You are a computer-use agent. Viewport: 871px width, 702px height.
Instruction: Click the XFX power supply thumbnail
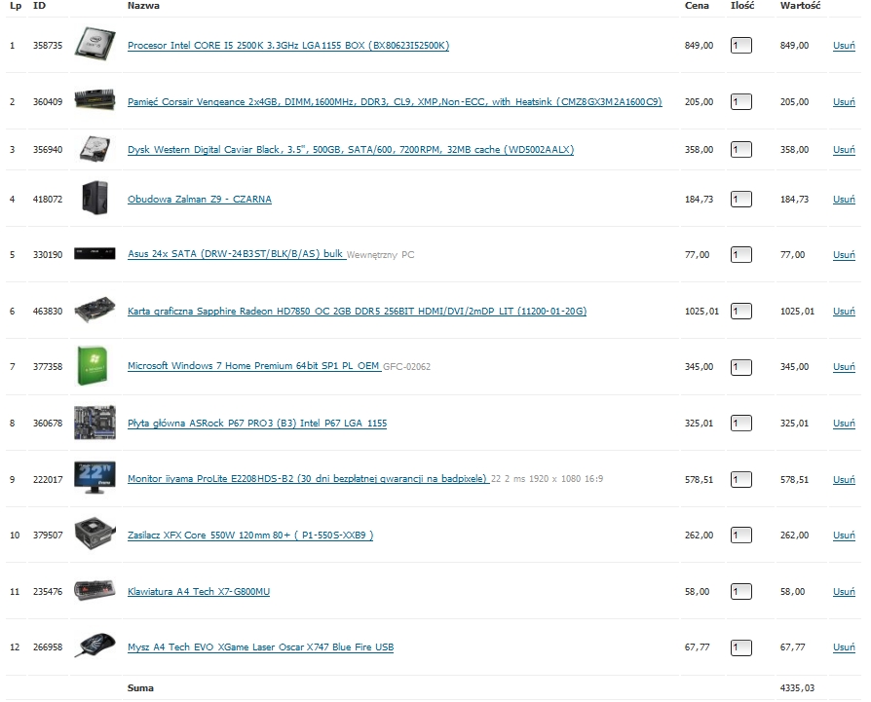(95, 534)
